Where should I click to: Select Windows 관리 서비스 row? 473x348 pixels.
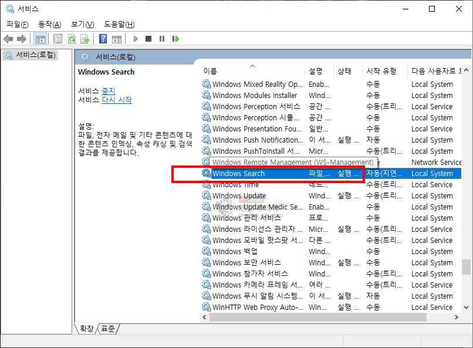[x=331, y=218]
